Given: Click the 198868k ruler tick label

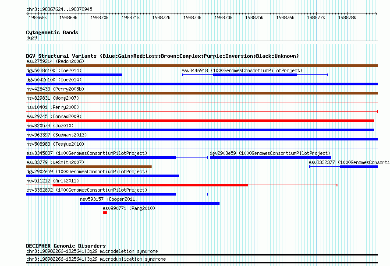Looking at the screenshot, I should [38, 17].
